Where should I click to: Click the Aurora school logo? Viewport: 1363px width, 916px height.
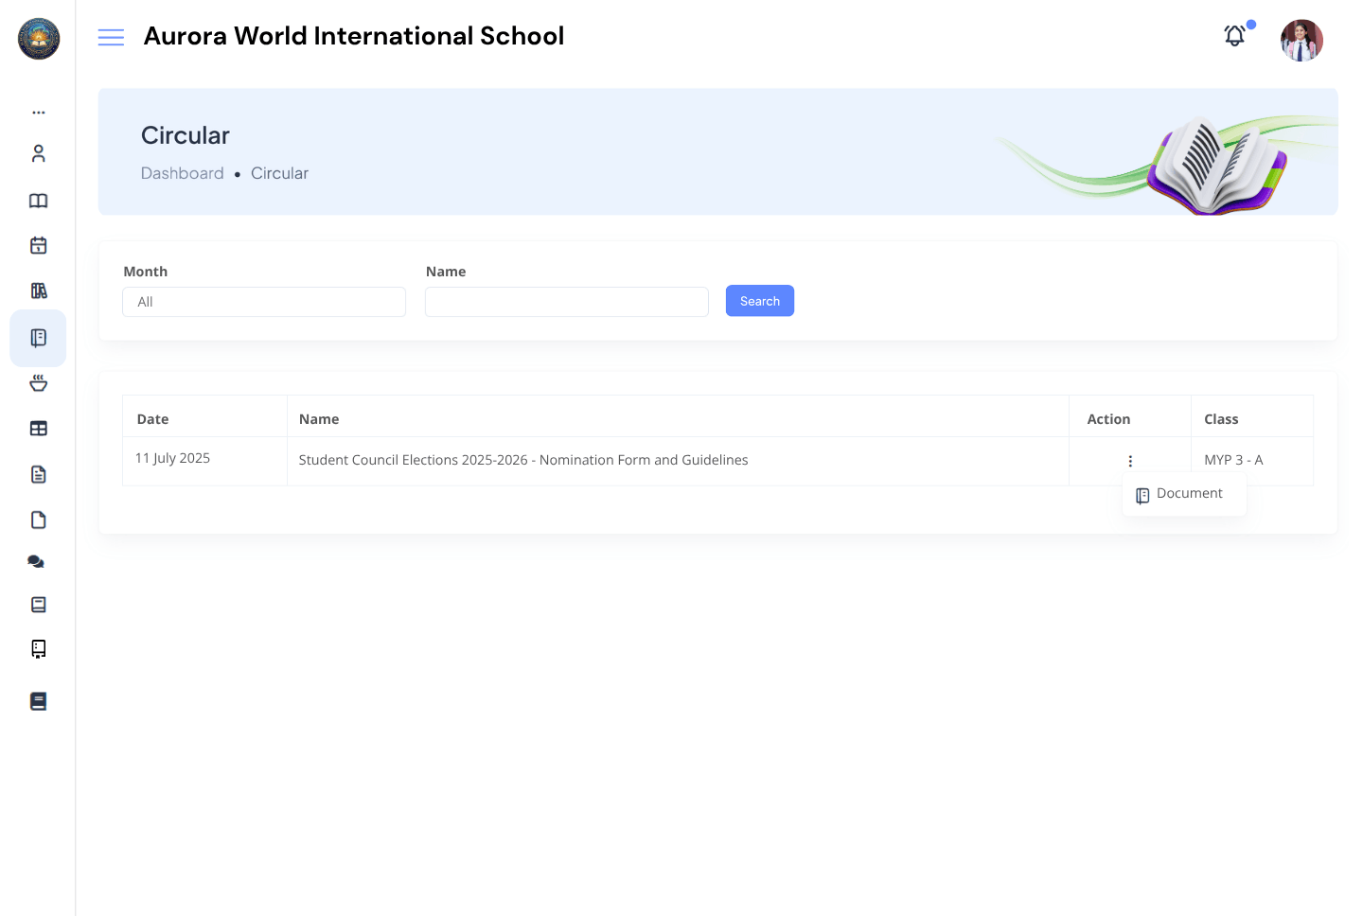pos(38,39)
